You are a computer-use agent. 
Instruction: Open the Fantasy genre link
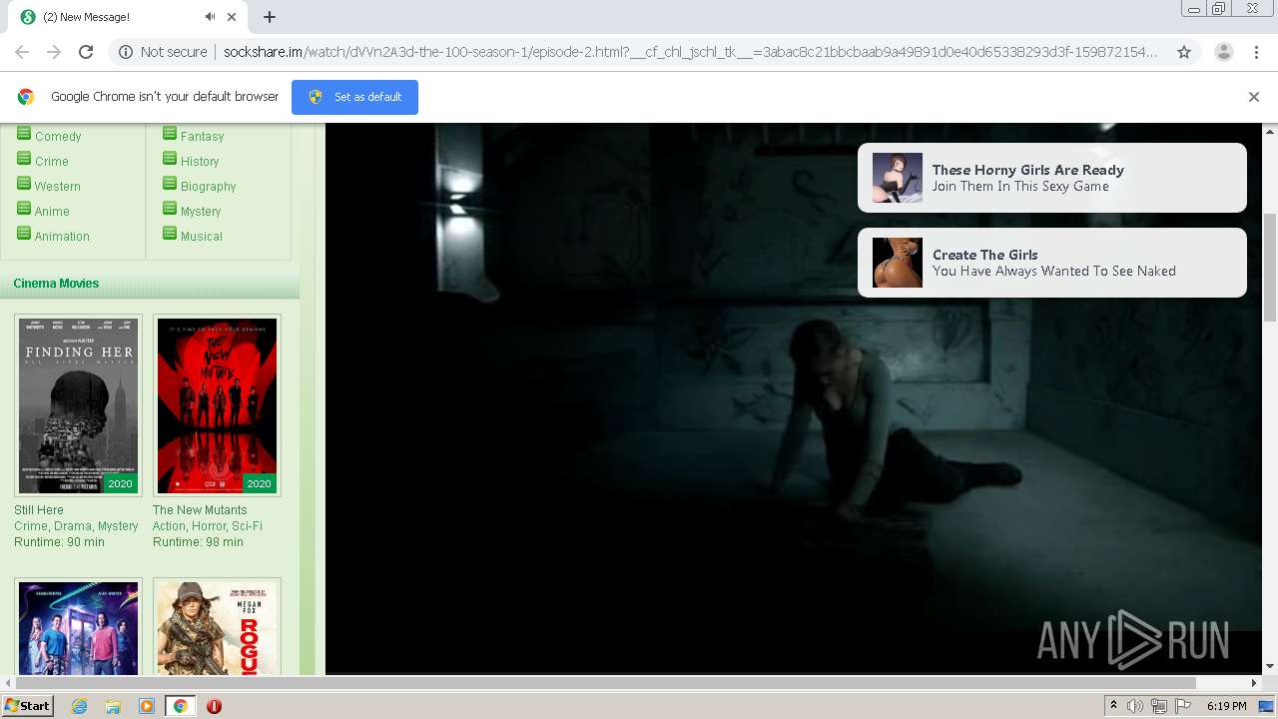202,137
